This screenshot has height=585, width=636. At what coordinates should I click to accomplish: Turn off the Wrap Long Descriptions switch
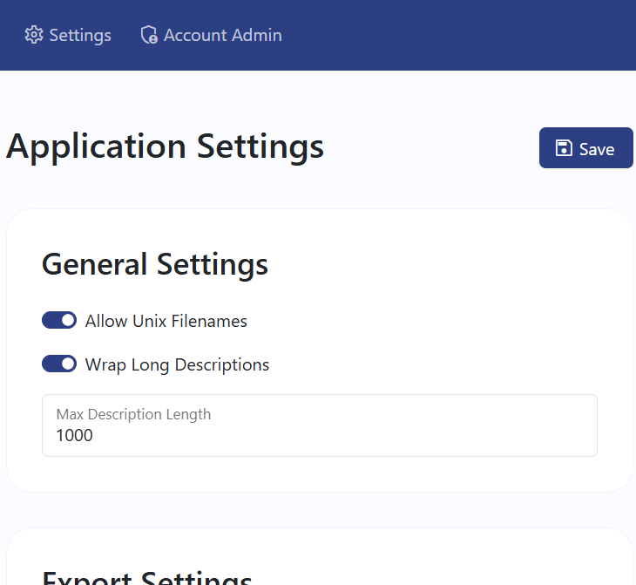pyautogui.click(x=59, y=364)
